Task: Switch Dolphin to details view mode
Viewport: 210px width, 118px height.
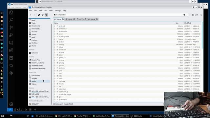Action: tap(46, 15)
